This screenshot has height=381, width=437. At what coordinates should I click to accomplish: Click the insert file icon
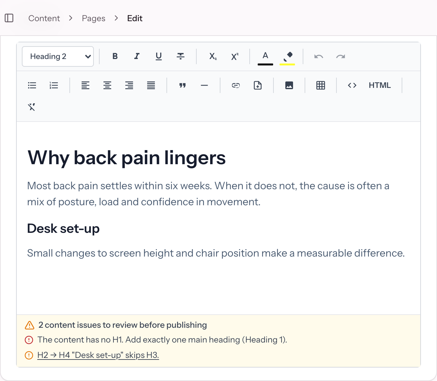pos(258,85)
